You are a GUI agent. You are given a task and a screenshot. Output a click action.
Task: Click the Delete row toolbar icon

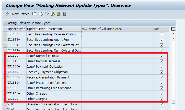[40, 14]
